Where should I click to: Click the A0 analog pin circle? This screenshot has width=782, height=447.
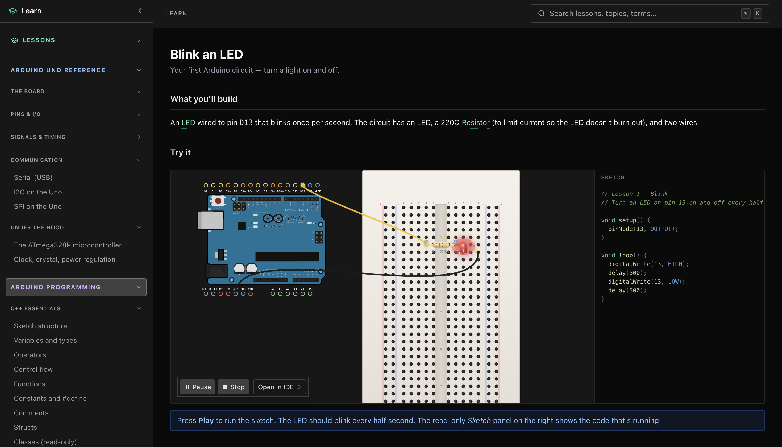point(273,294)
